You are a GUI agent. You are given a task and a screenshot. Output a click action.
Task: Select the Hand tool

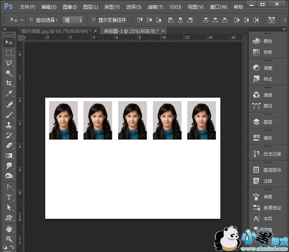9,229
